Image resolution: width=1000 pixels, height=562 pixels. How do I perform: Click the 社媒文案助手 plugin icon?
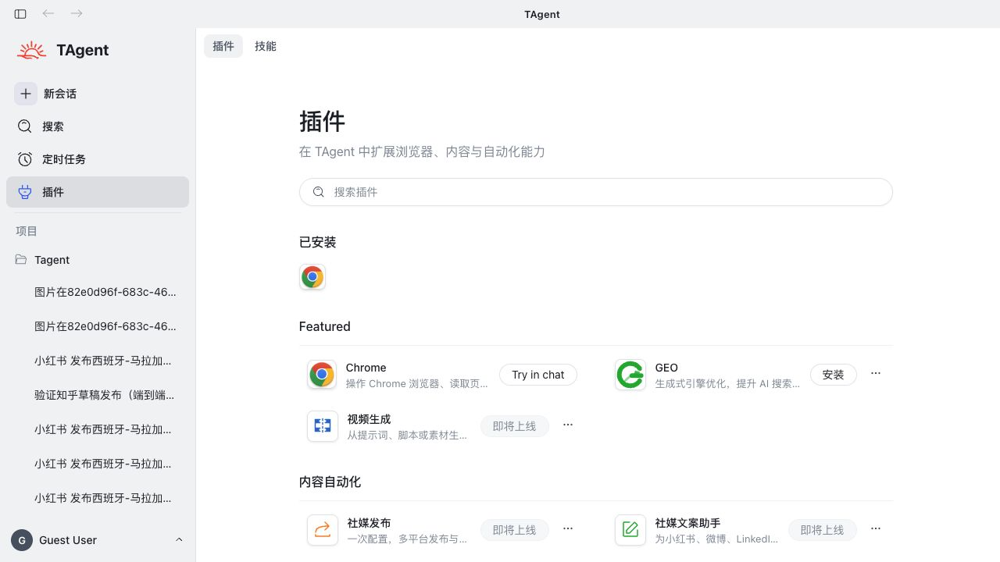[x=630, y=530]
